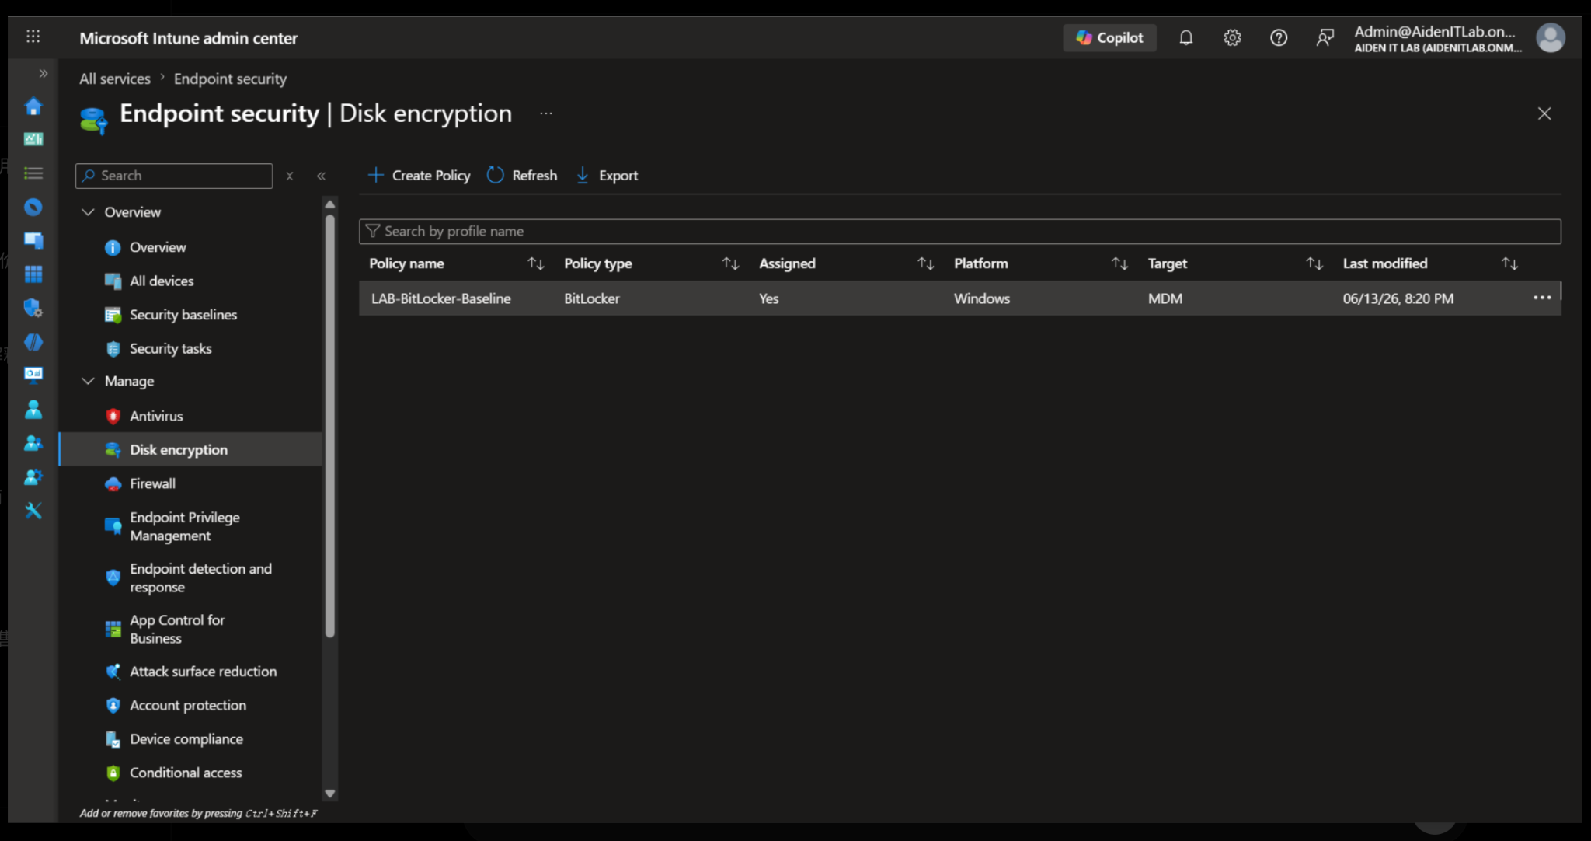Sort the Last modified column
The width and height of the screenshot is (1591, 841).
tap(1509, 263)
